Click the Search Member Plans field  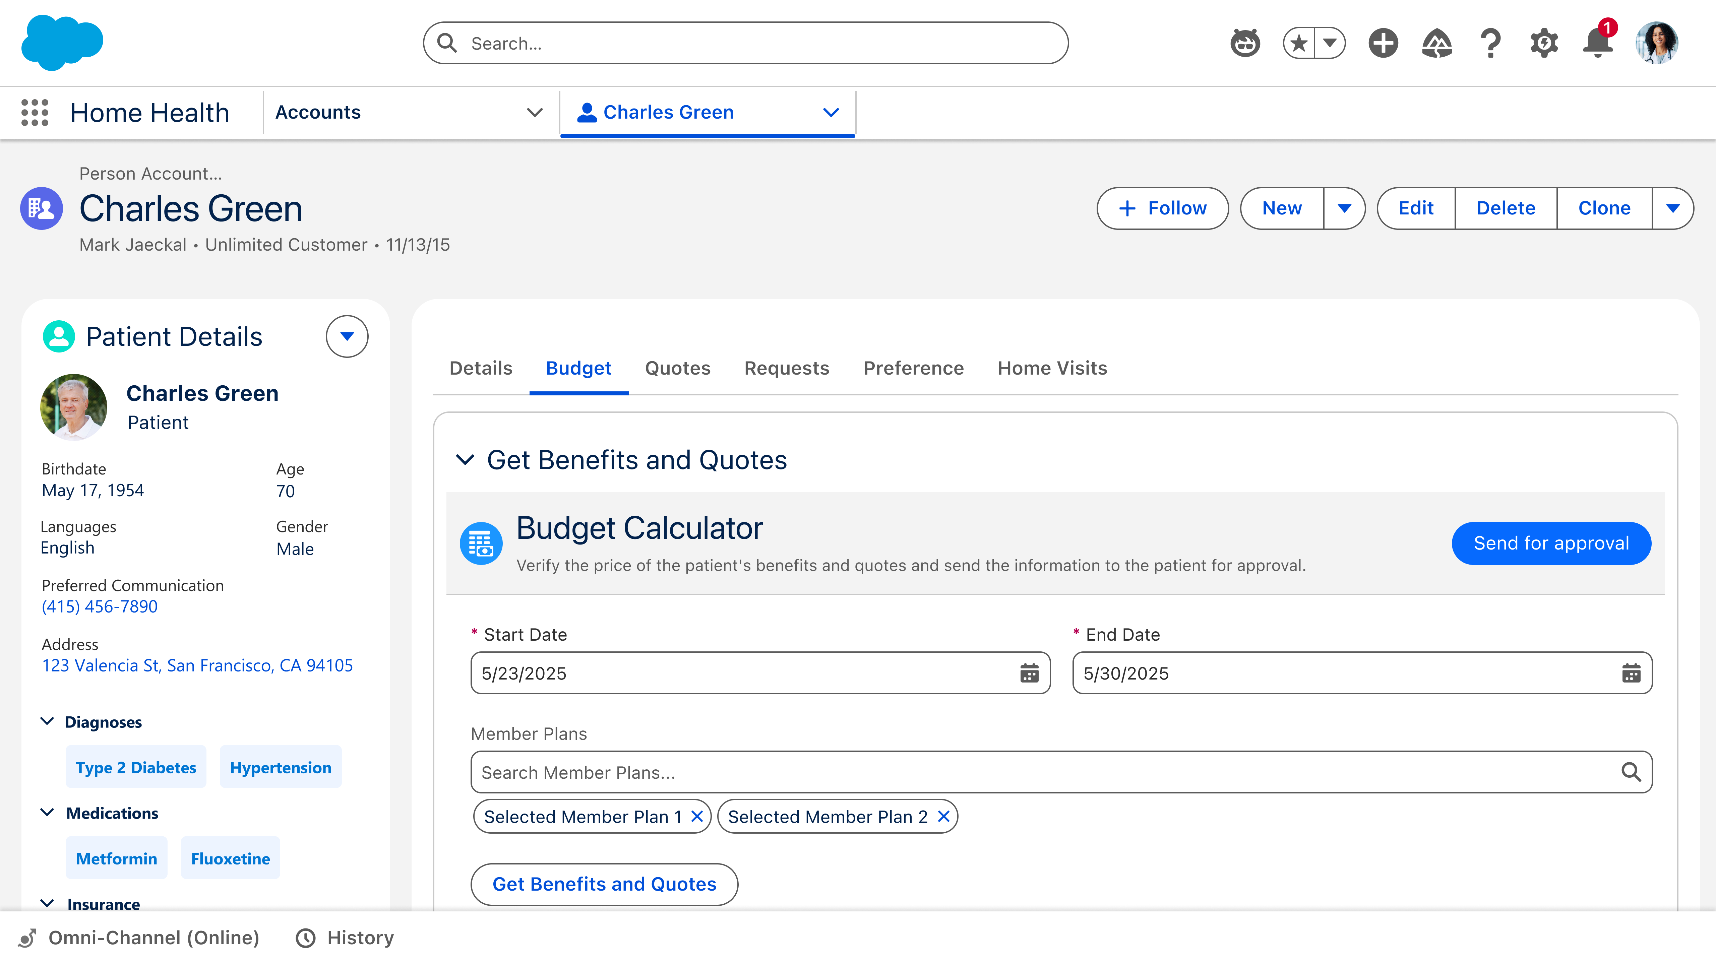coord(1039,773)
